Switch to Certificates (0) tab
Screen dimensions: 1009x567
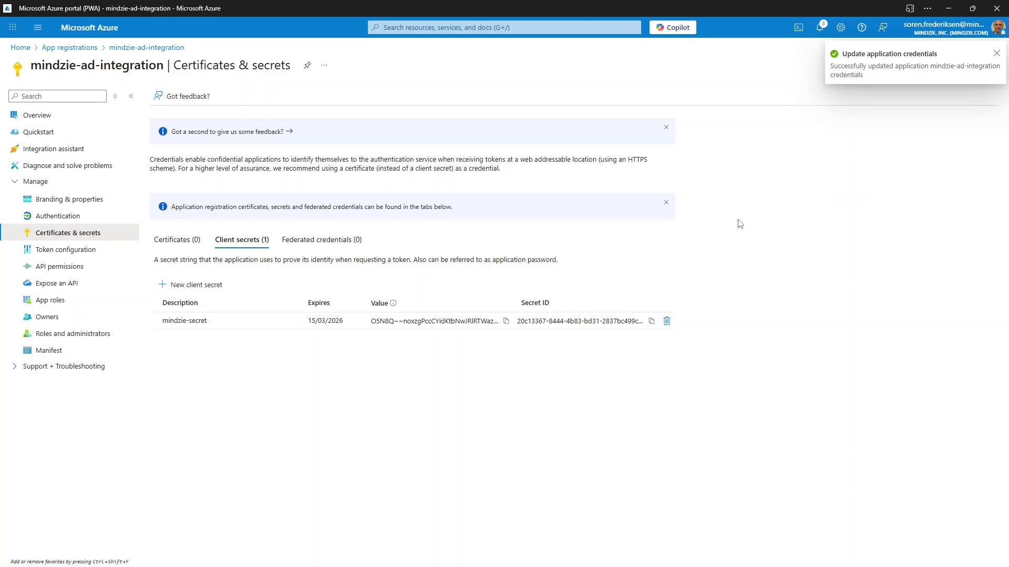(x=177, y=239)
